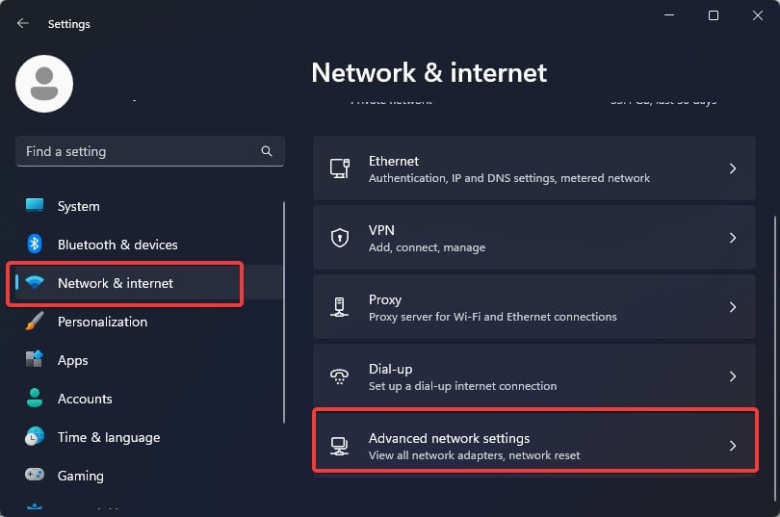Open Advanced network settings
The height and width of the screenshot is (517, 780).
click(x=534, y=446)
